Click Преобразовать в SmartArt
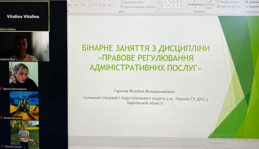 [138, 7]
